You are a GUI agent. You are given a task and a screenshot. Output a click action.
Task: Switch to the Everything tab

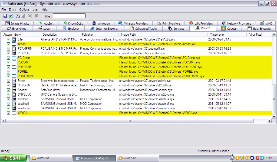(17, 28)
